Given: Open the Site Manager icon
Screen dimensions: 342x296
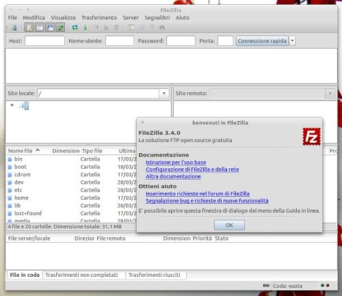Looking at the screenshot, I should point(14,28).
